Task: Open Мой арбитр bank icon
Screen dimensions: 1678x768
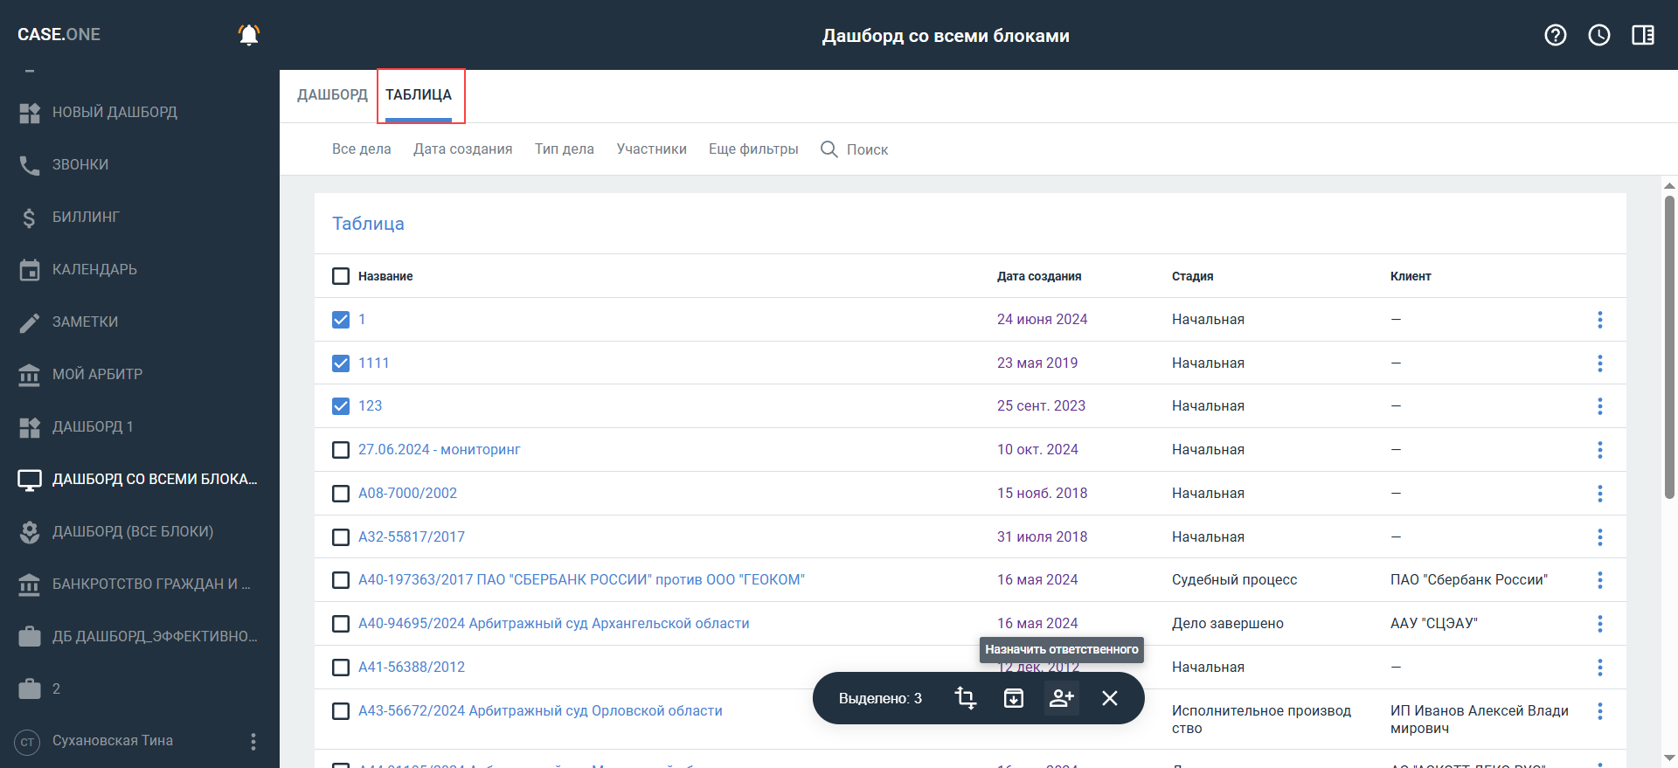Action: [30, 375]
